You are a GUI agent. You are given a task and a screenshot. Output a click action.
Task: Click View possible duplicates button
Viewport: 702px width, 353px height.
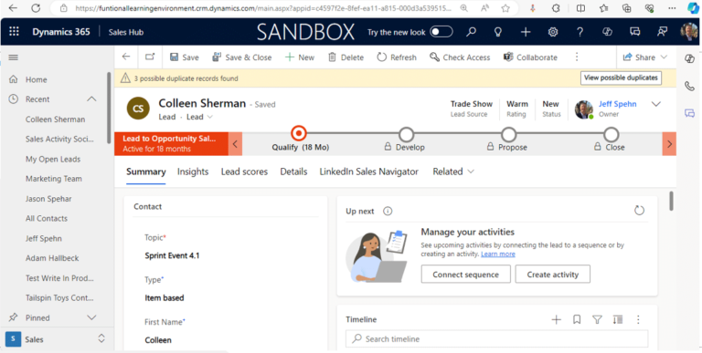click(x=621, y=78)
